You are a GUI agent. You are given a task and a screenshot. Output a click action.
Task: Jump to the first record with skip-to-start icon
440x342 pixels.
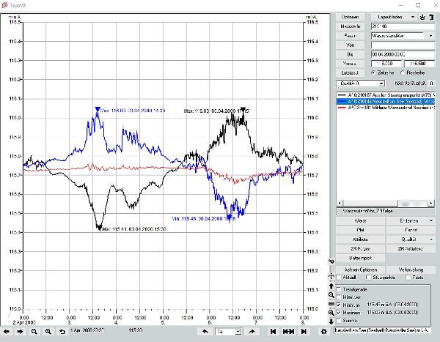click(x=273, y=332)
